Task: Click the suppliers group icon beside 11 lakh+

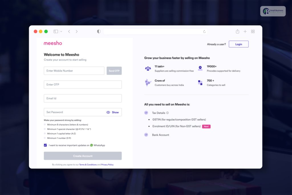Action: tap(148, 69)
